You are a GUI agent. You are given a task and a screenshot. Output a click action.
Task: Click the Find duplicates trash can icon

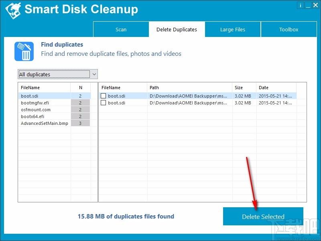[24, 51]
